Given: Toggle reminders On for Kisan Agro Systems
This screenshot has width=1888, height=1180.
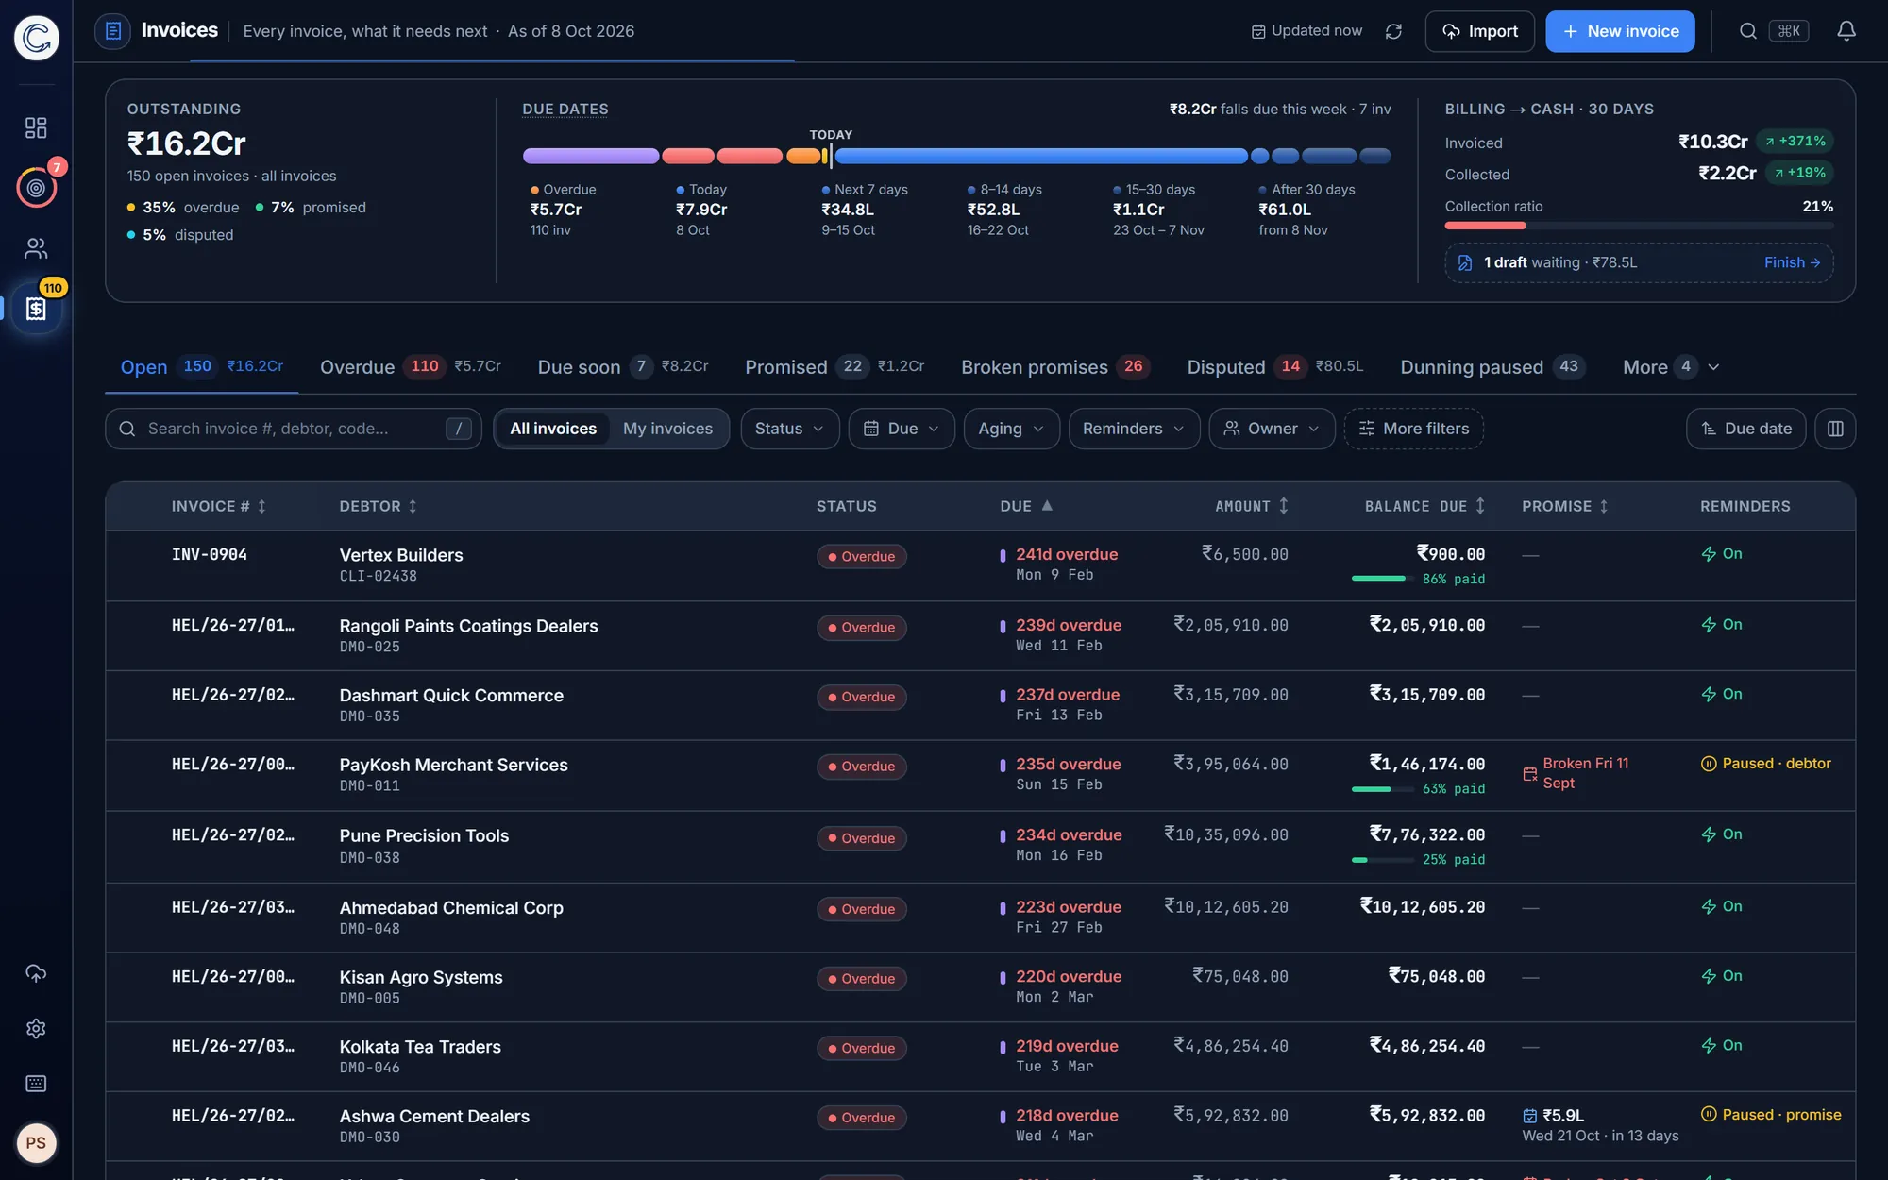Looking at the screenshot, I should pos(1722,976).
